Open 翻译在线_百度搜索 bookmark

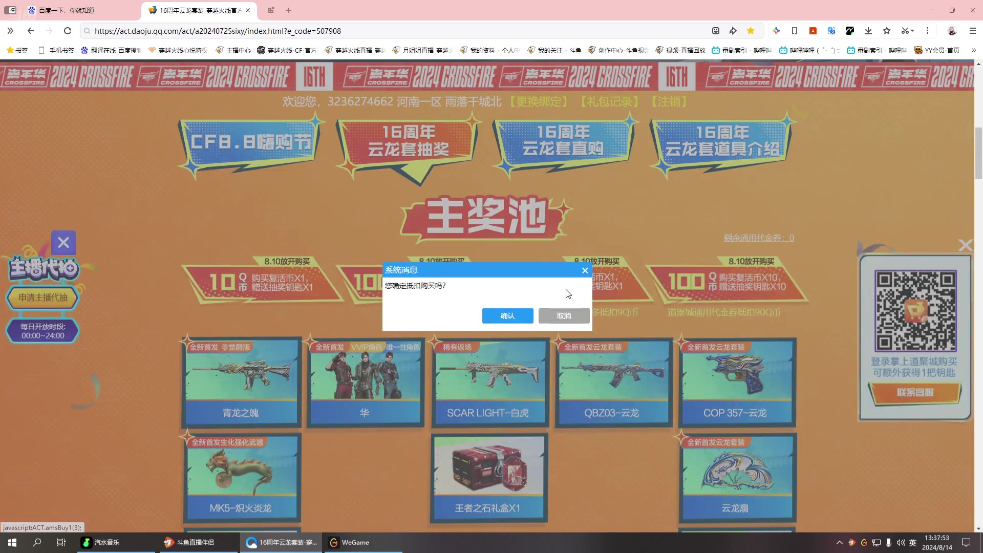(111, 50)
